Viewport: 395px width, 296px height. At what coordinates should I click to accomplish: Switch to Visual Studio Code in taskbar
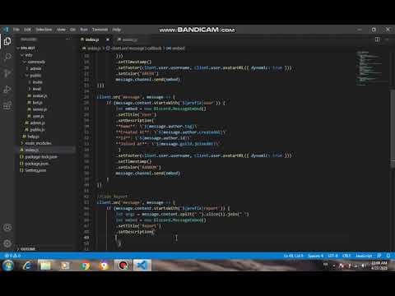click(x=142, y=266)
